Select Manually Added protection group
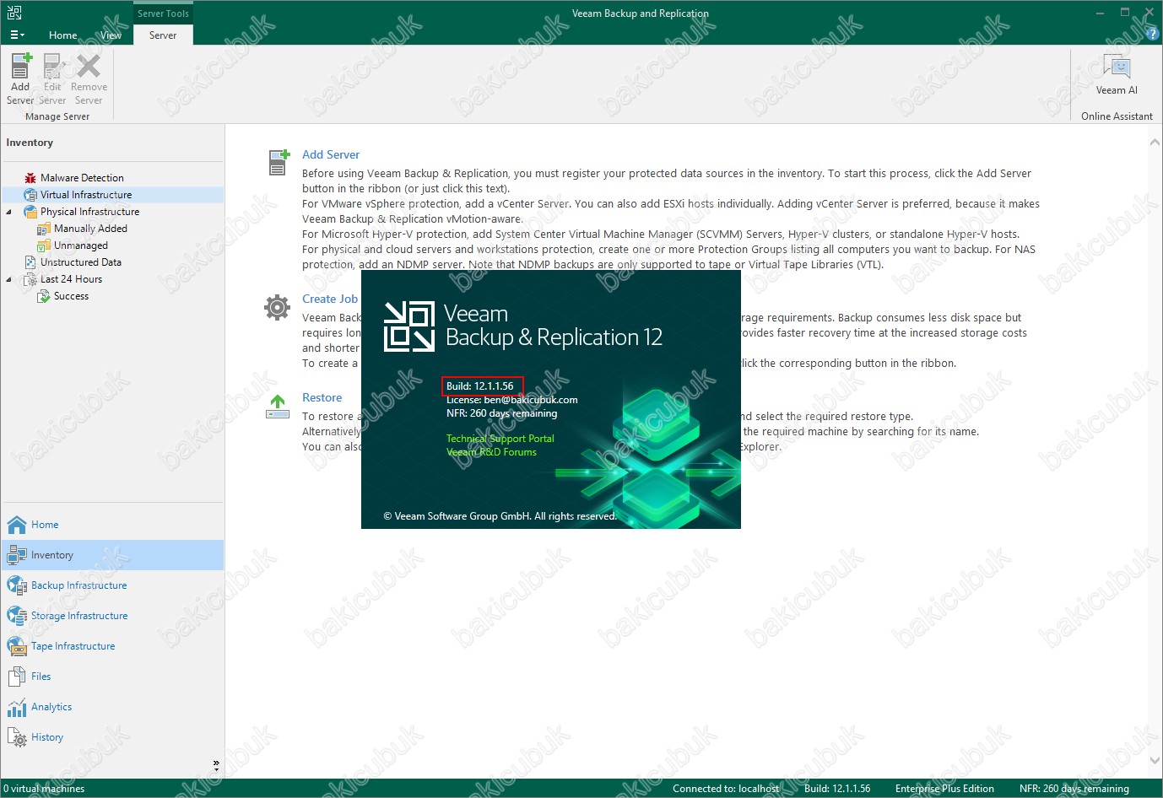 click(90, 229)
